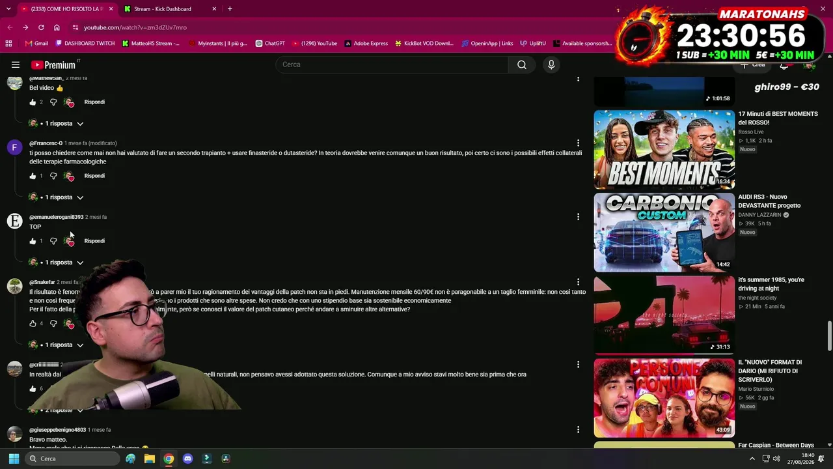Screen dimensions: 833x469
Task: Toggle creator heart on "Bel video" comment
Action: coord(69,102)
